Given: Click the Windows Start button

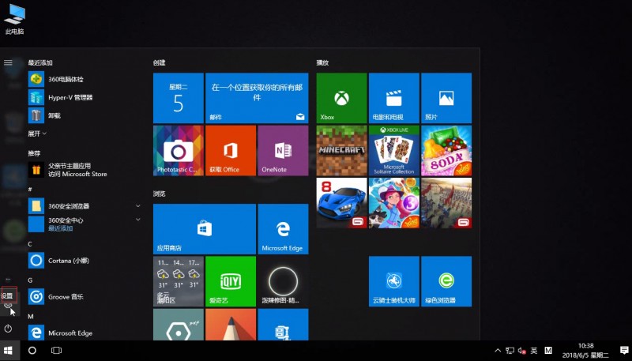Looking at the screenshot, I should pyautogui.click(x=9, y=351).
